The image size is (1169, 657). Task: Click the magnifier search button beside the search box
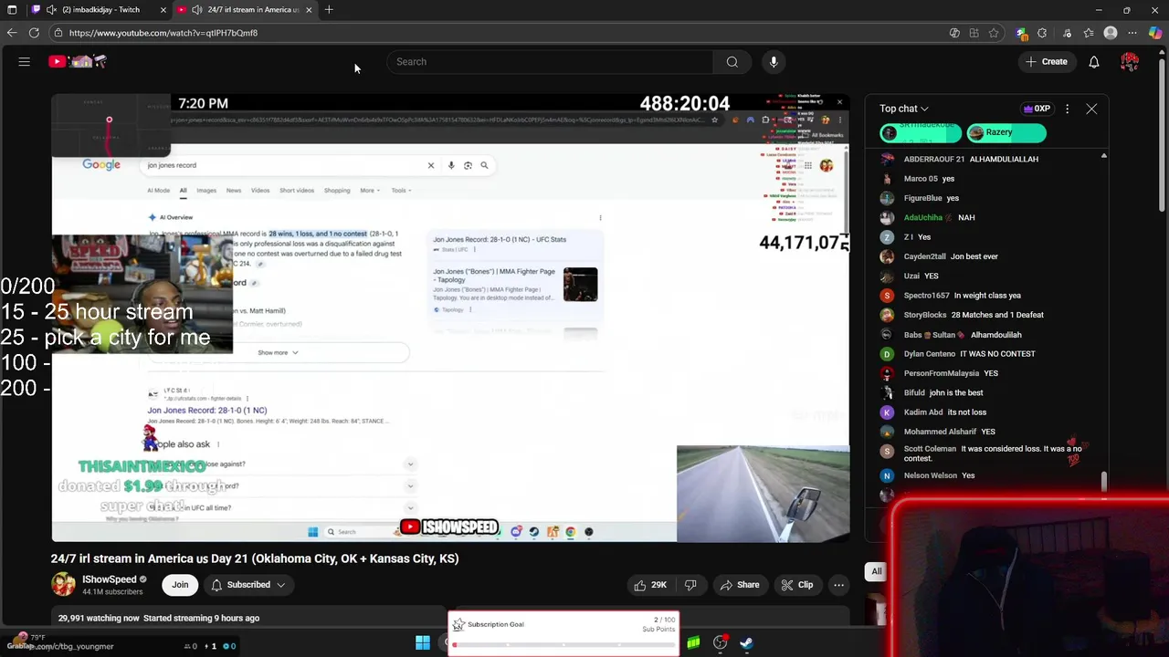pos(732,62)
